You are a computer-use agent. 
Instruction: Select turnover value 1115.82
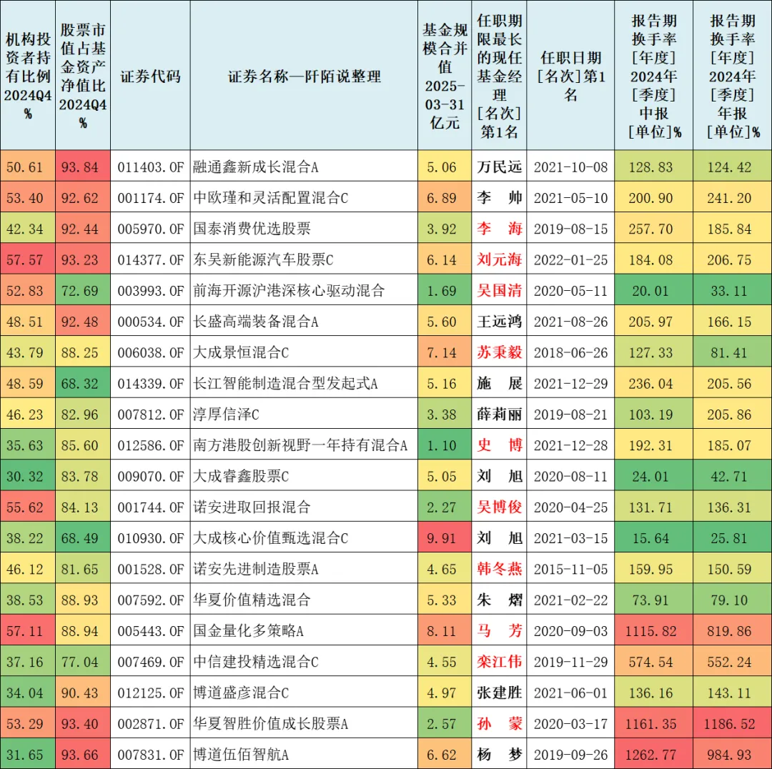pos(650,631)
